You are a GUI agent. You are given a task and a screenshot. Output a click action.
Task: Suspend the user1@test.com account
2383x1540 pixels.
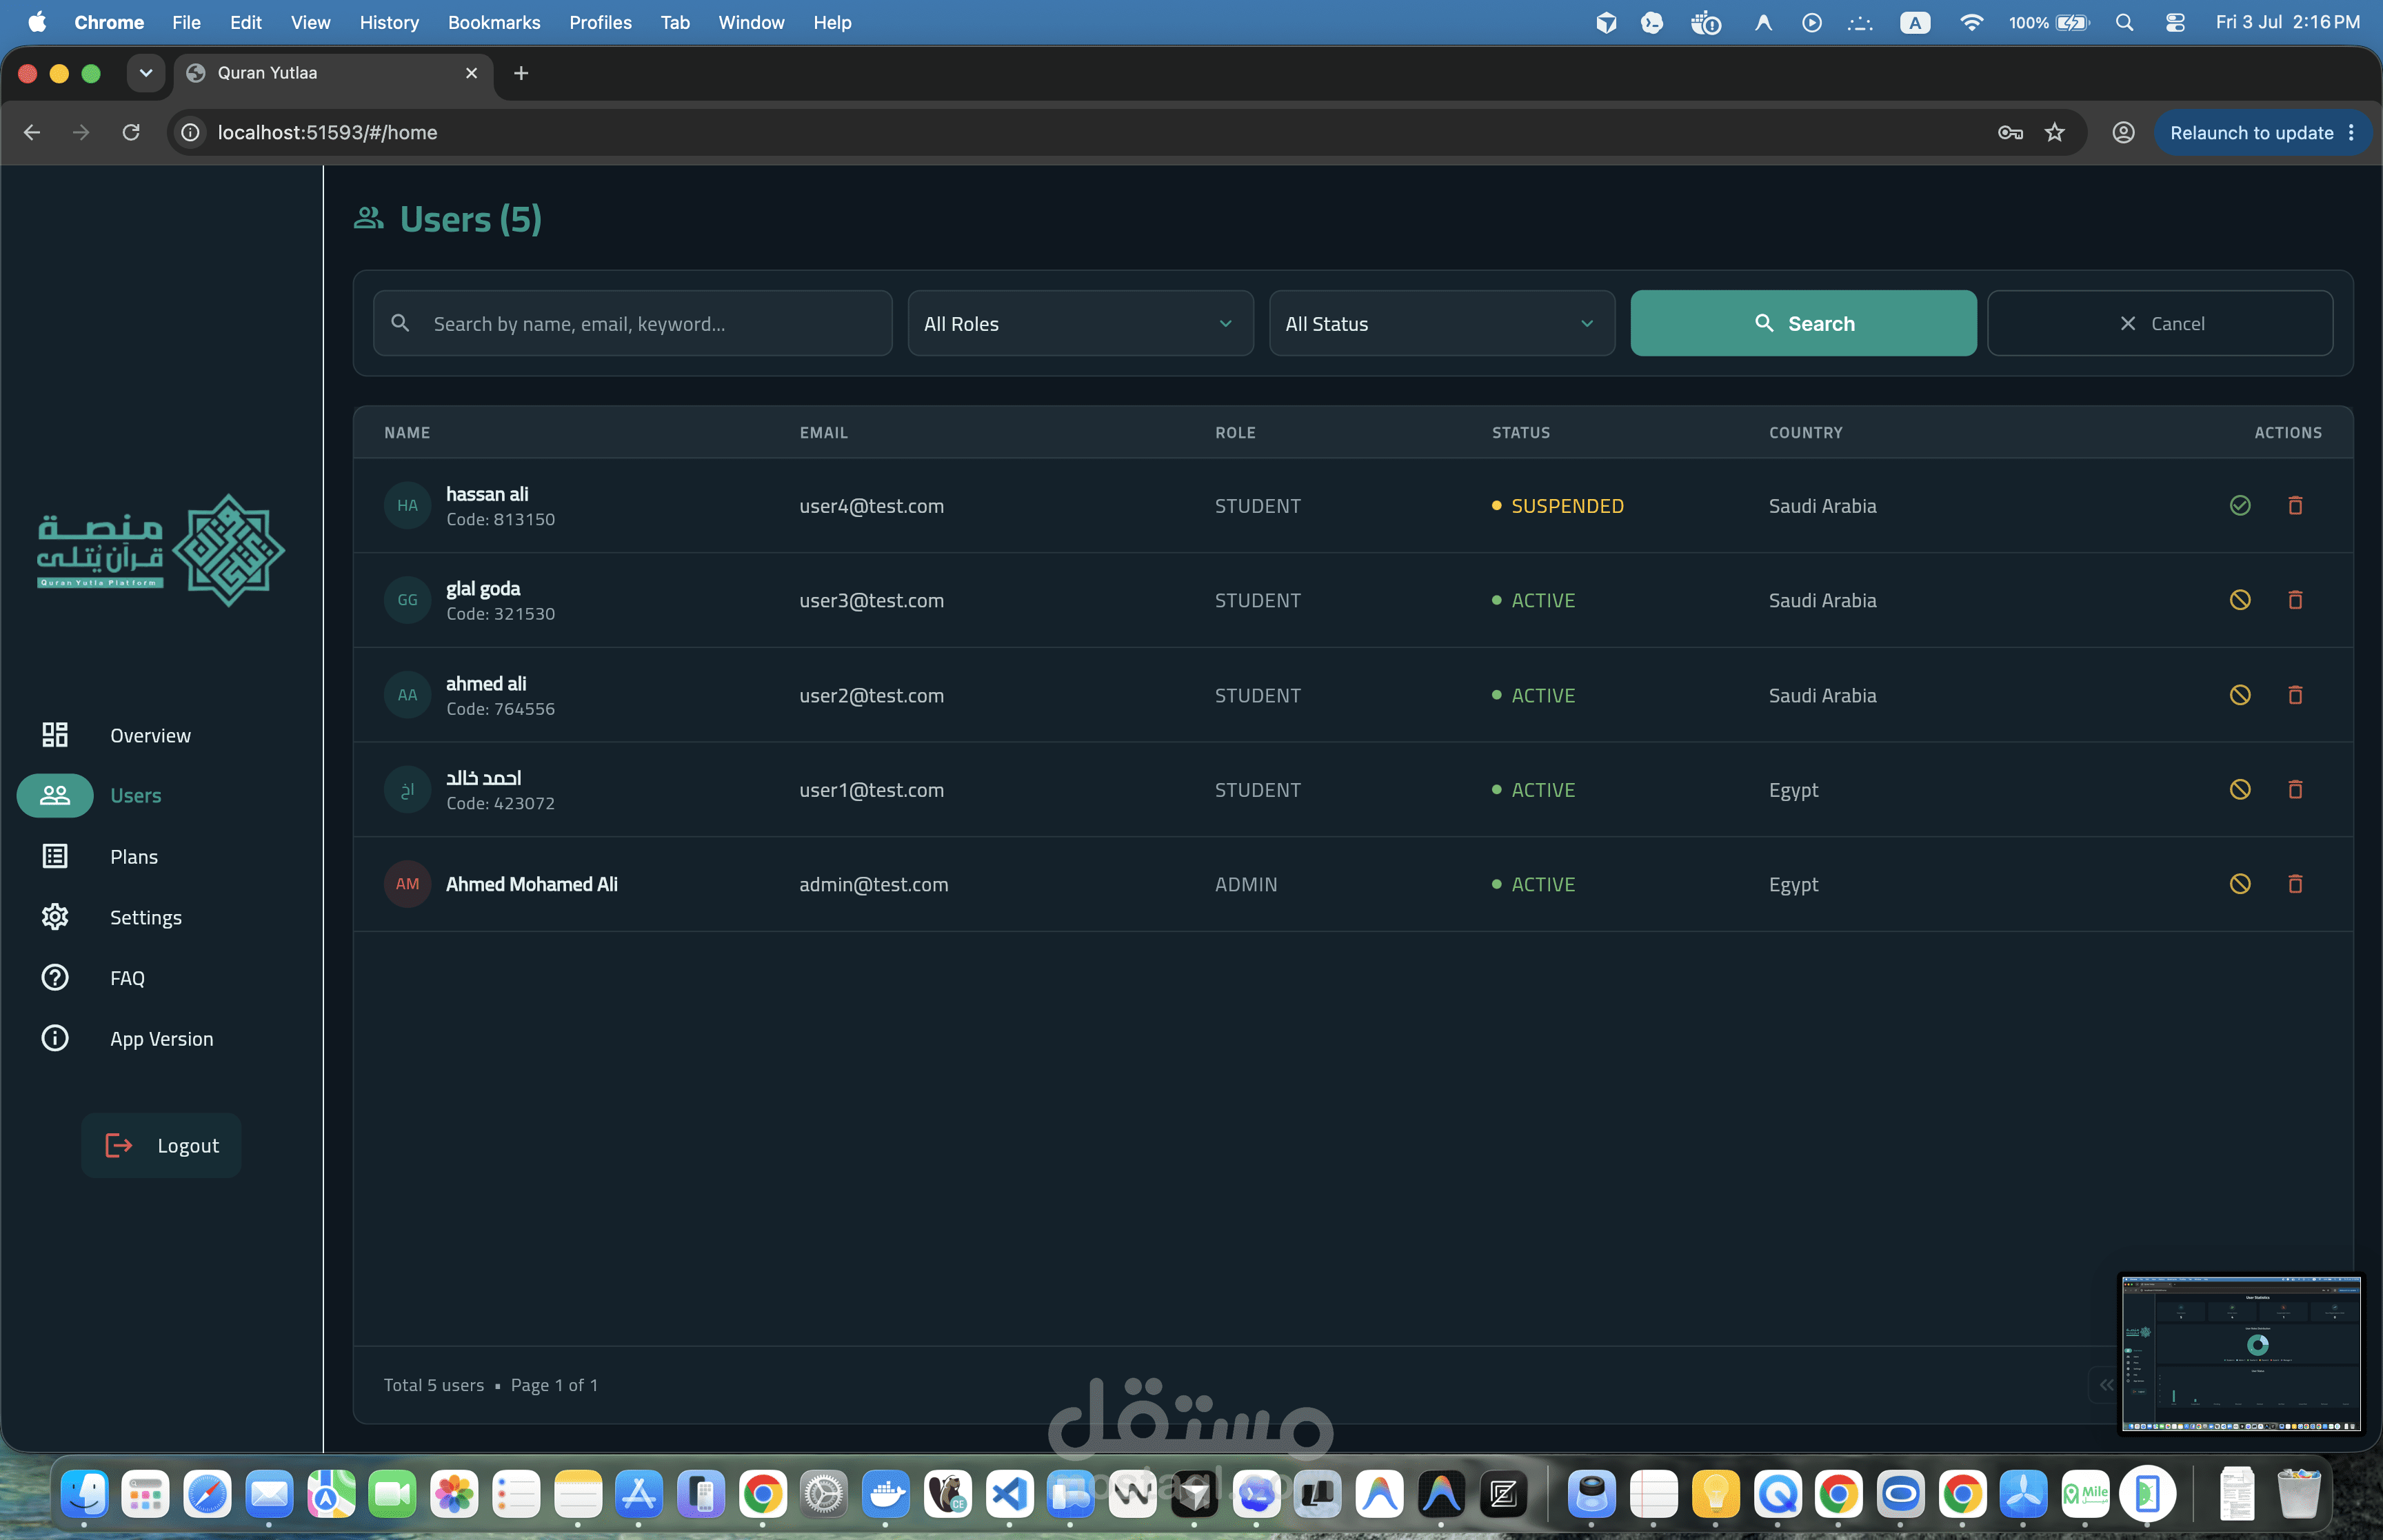point(2240,789)
